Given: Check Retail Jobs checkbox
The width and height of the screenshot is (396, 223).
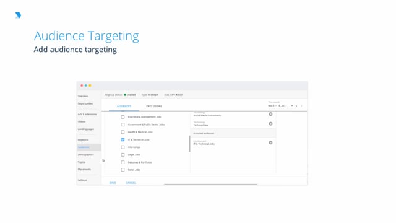Looking at the screenshot, I should click(x=123, y=170).
